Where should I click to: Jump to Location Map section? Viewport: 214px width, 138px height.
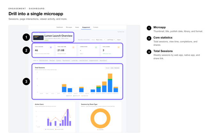point(75,61)
